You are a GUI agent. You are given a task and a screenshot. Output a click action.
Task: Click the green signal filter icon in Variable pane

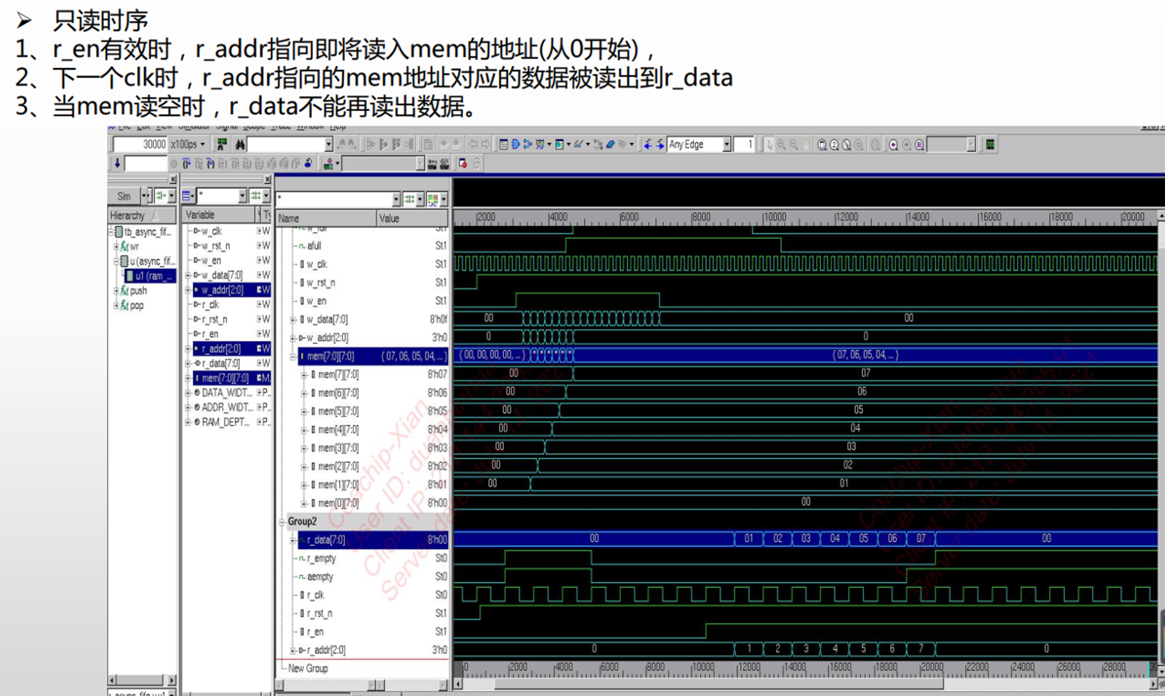pyautogui.click(x=255, y=196)
